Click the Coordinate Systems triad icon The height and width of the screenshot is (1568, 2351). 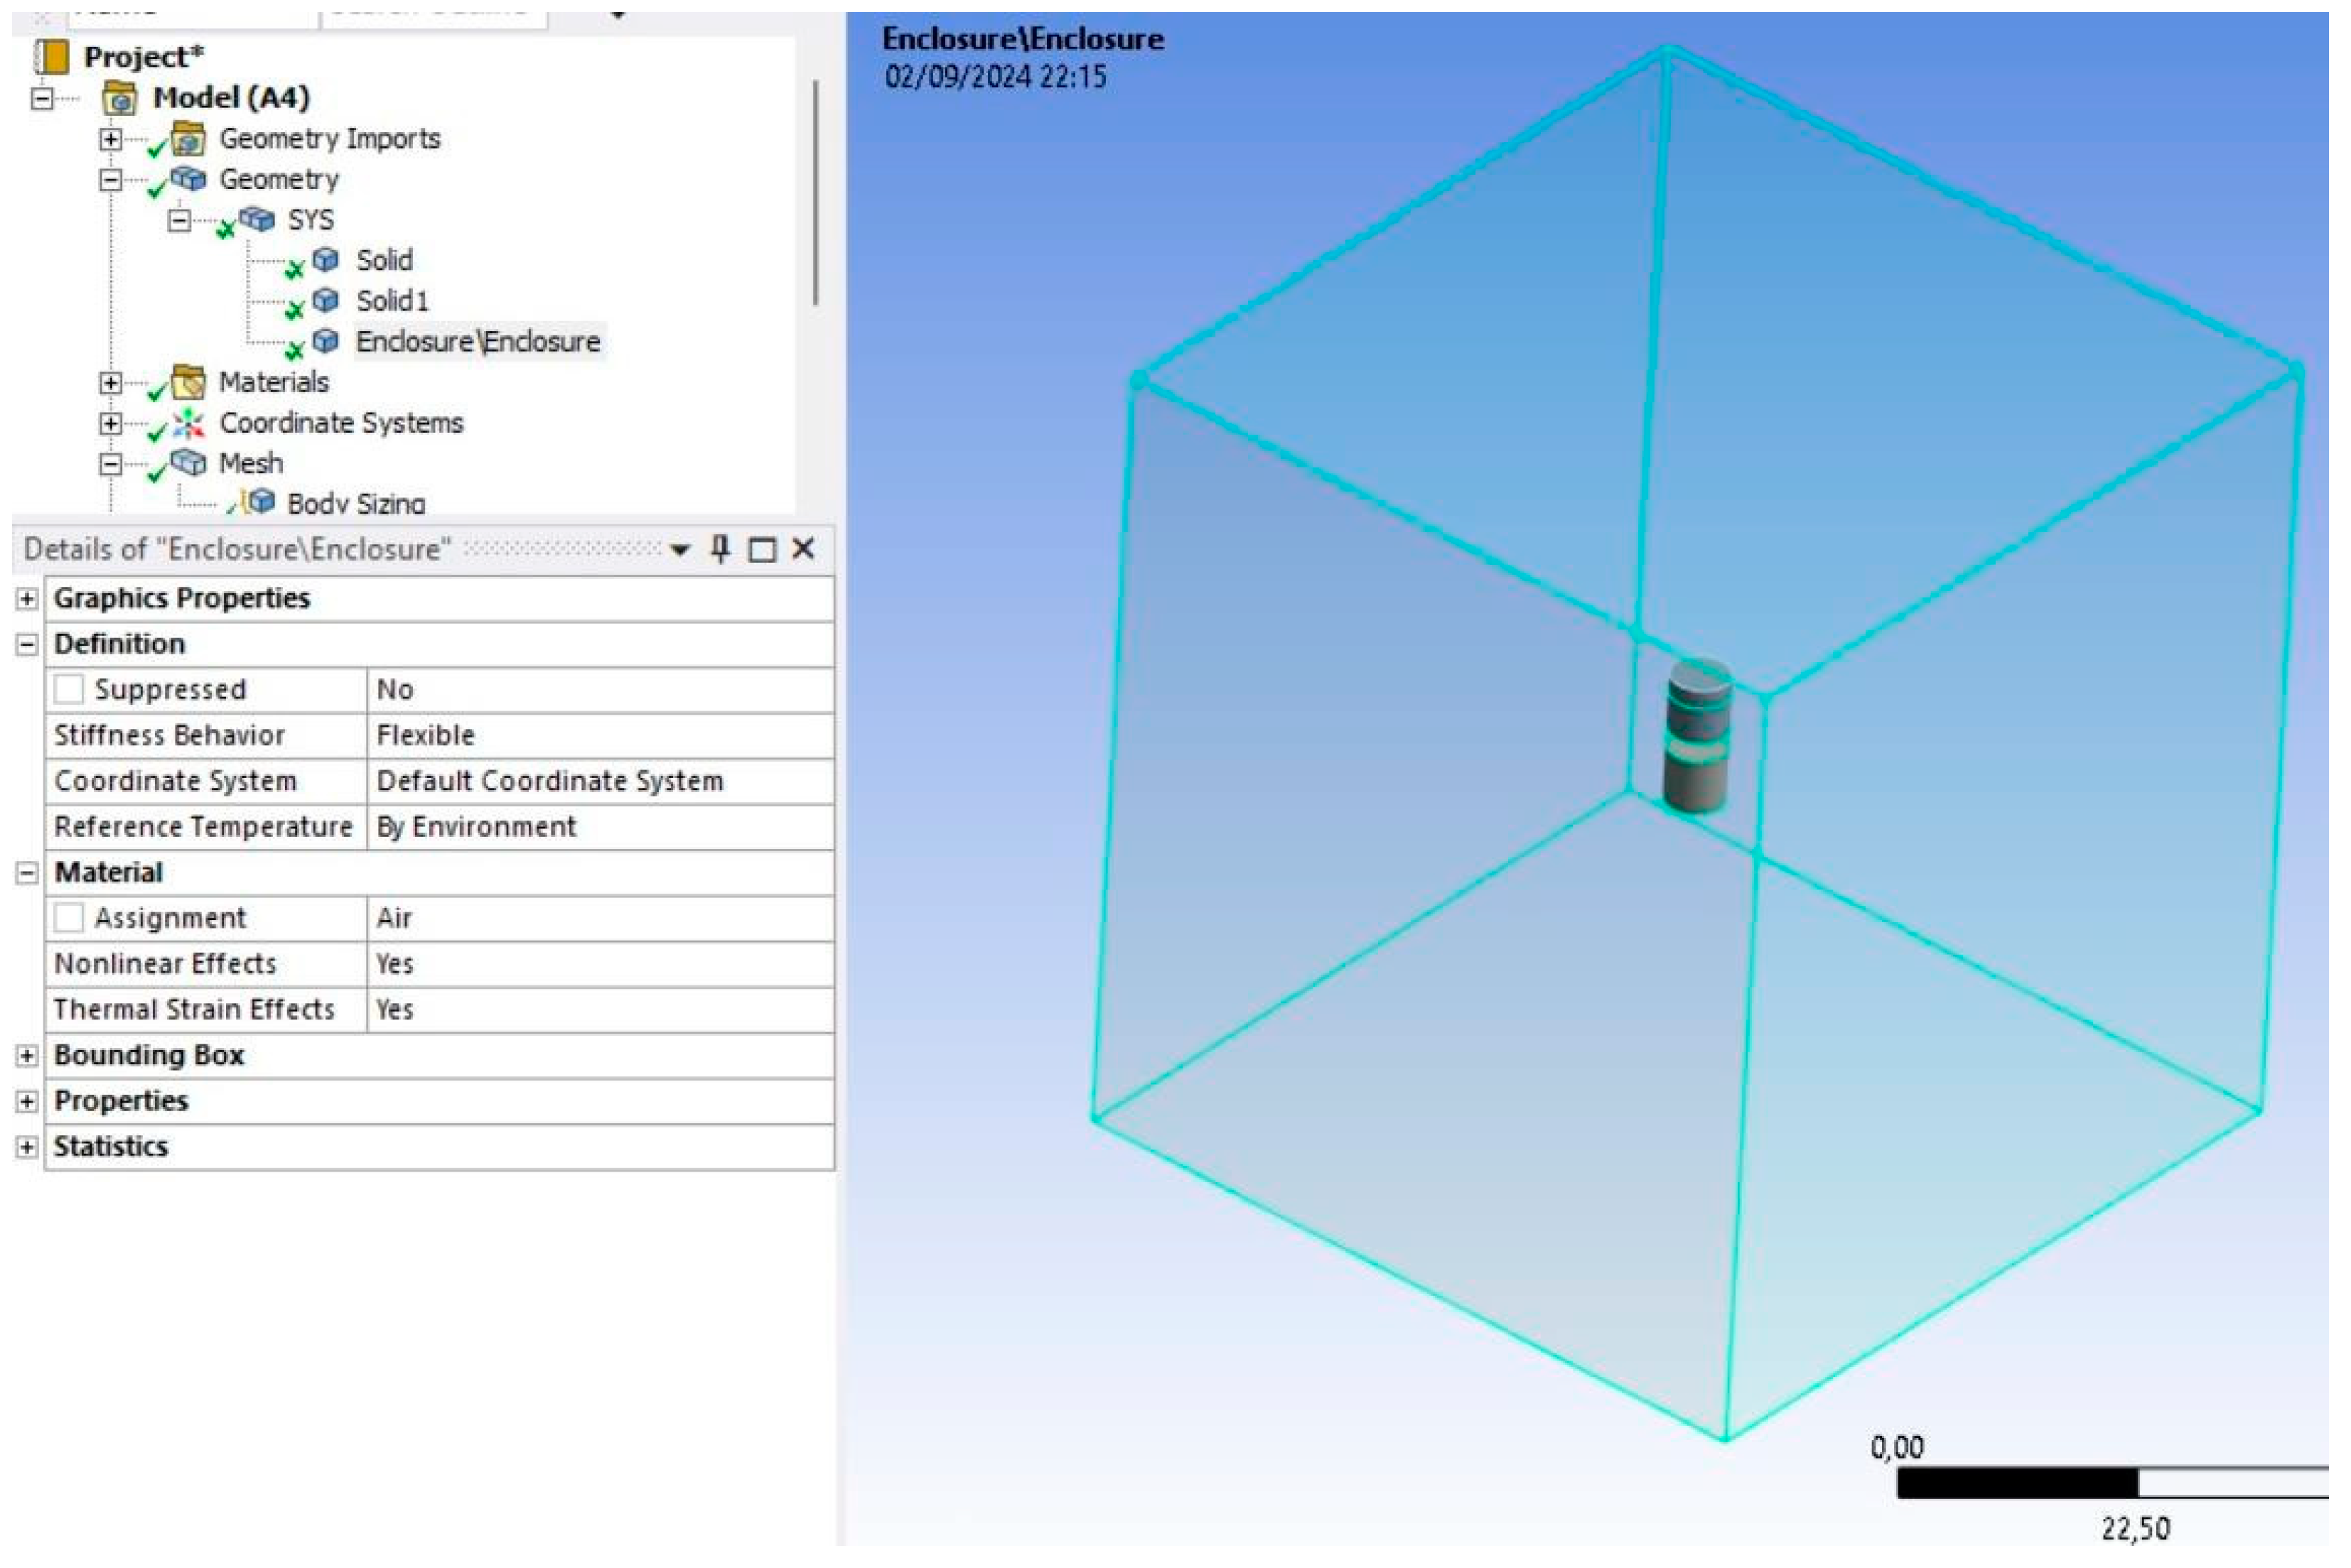[x=188, y=424]
